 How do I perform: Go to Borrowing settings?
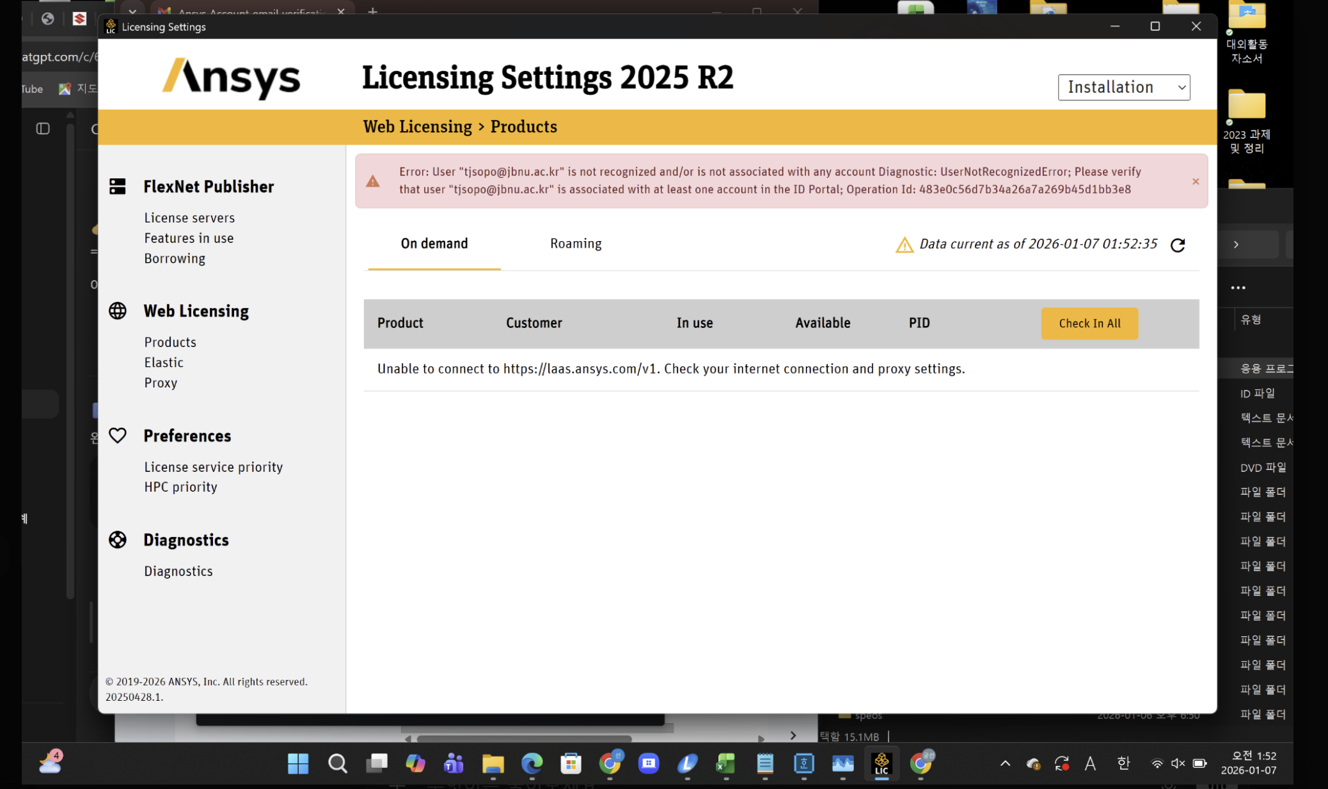(174, 259)
